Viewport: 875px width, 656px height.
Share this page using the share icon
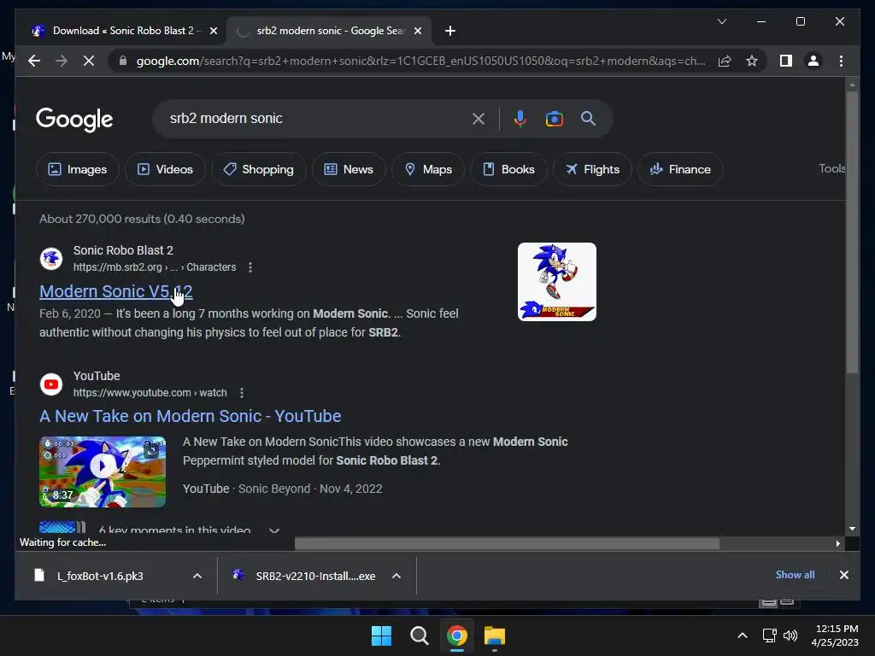[725, 61]
